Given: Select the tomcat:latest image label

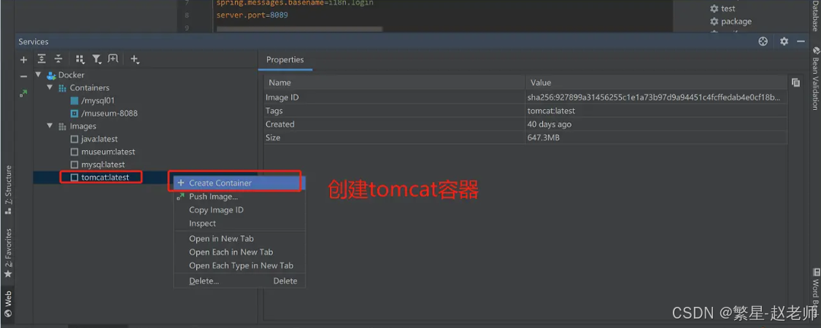Looking at the screenshot, I should coord(105,177).
